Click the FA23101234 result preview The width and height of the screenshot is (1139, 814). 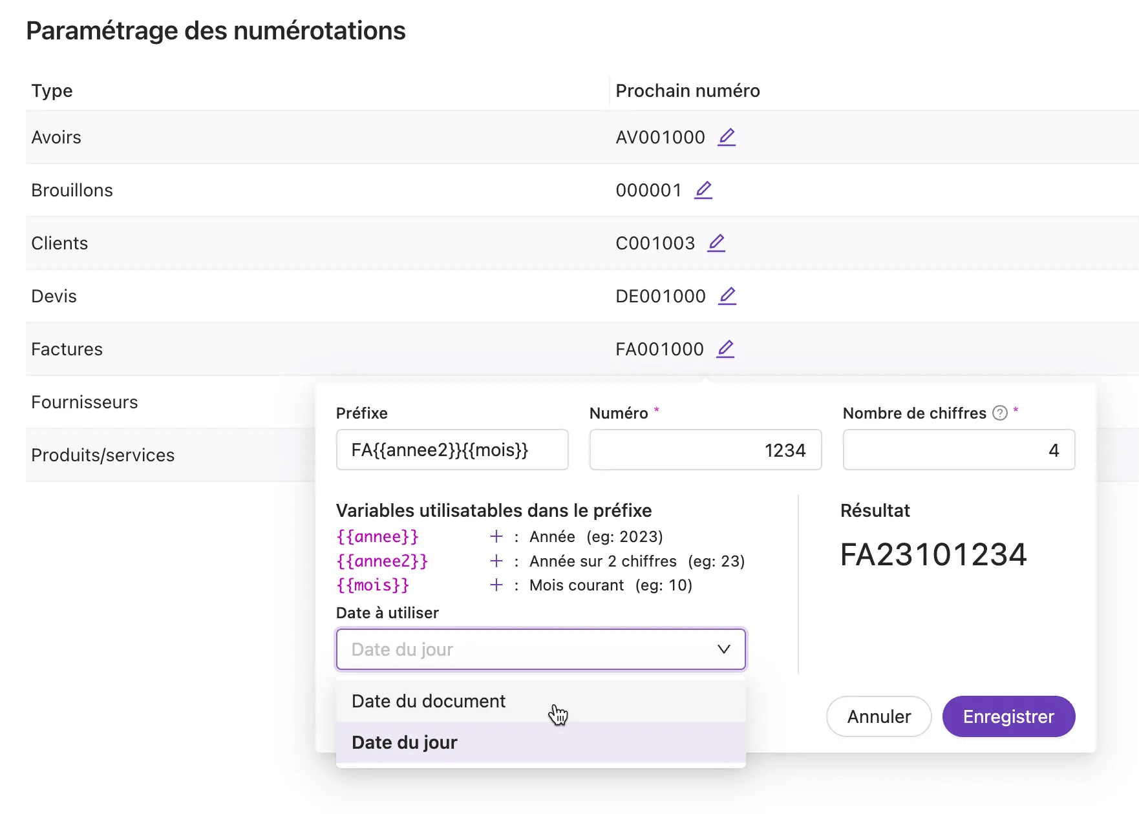(x=933, y=554)
